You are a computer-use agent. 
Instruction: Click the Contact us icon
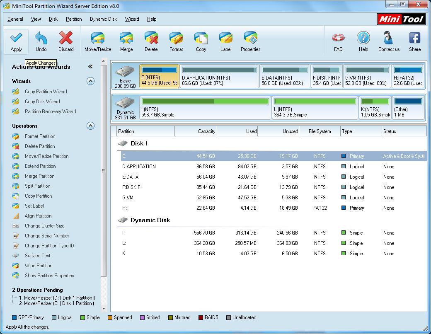tap(389, 38)
